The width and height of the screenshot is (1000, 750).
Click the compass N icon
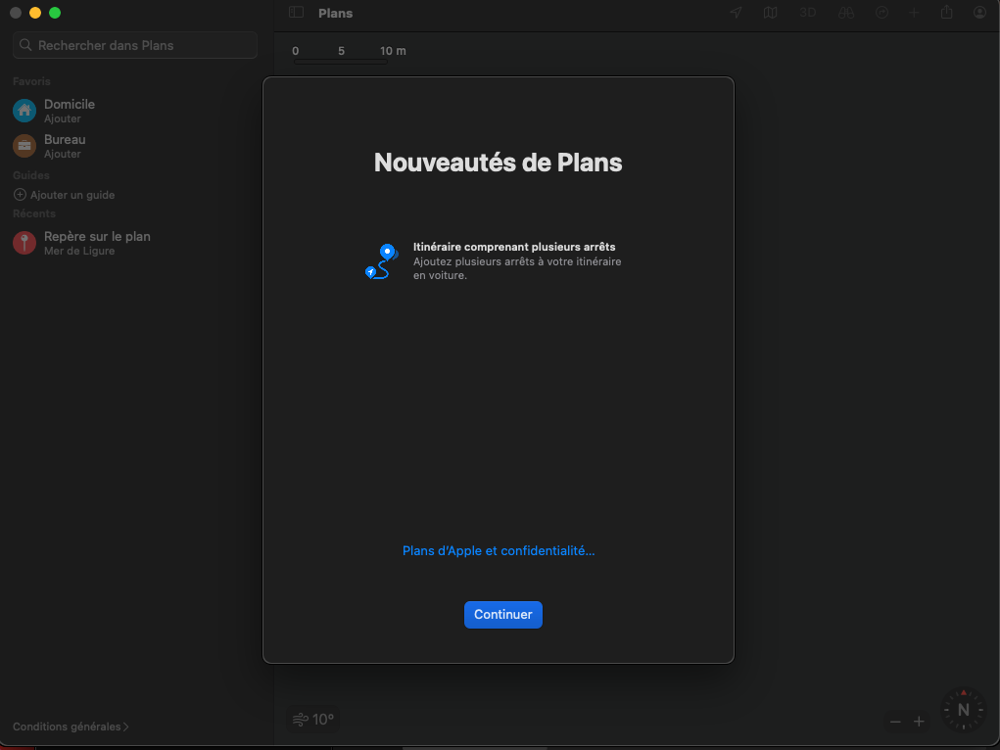pyautogui.click(x=963, y=709)
